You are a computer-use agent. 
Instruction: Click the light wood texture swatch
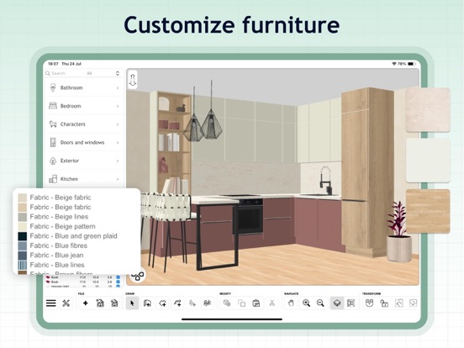(428, 211)
